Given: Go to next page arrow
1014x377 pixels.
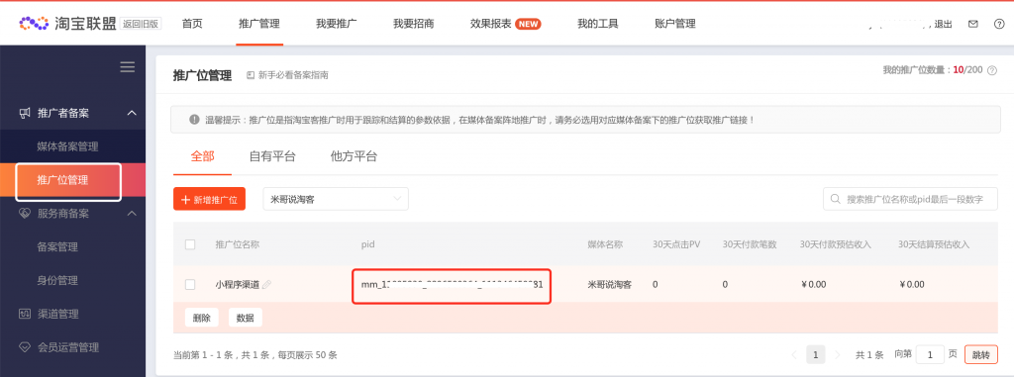Looking at the screenshot, I should point(838,355).
